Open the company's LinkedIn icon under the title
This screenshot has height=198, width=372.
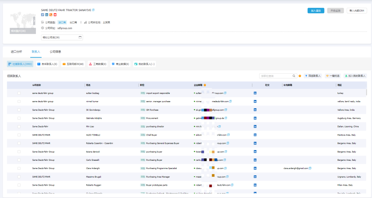tap(46, 15)
